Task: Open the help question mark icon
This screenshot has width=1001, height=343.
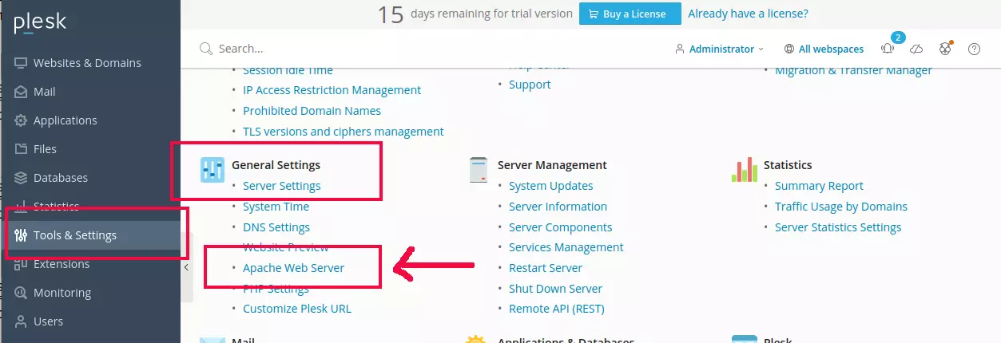Action: click(974, 49)
